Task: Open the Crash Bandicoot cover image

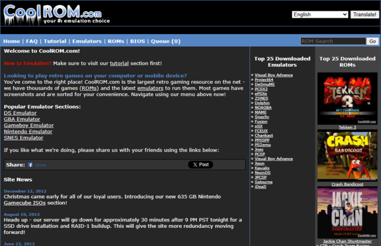Action: coord(347,156)
